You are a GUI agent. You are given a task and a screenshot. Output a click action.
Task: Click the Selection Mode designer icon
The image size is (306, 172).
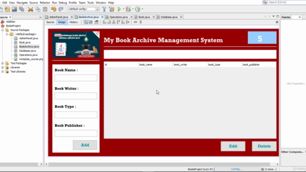pyautogui.click(x=86, y=22)
